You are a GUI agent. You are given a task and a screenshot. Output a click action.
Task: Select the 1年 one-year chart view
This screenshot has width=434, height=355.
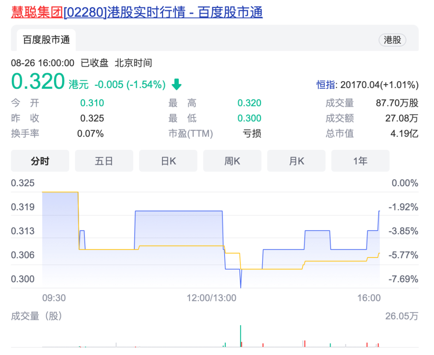360,161
